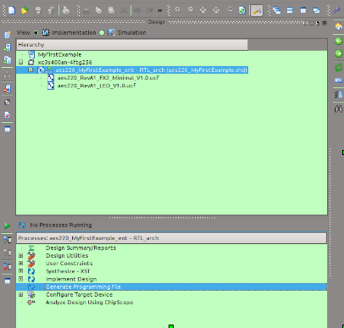
Task: Select aes220_MyFirstExample_ent RTL_arch entry
Action: pos(151,69)
